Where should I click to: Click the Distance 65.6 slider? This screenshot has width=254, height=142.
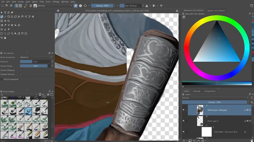pyautogui.click(x=35, y=61)
